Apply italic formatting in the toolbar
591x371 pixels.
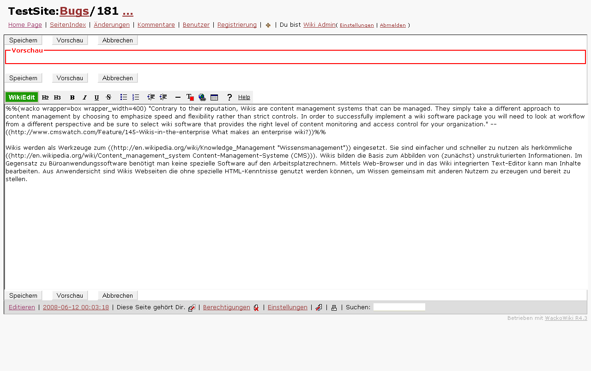(x=84, y=97)
